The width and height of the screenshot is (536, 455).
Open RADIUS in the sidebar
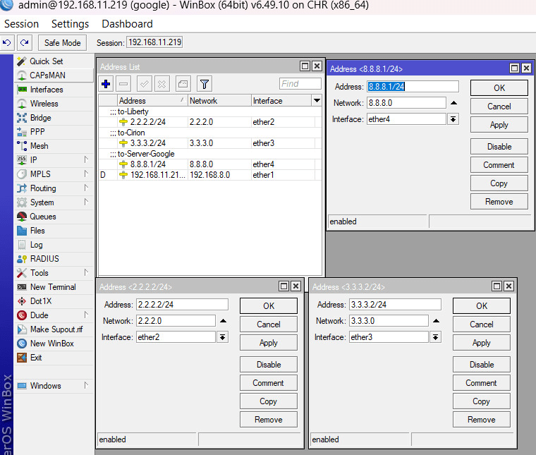[54, 259]
